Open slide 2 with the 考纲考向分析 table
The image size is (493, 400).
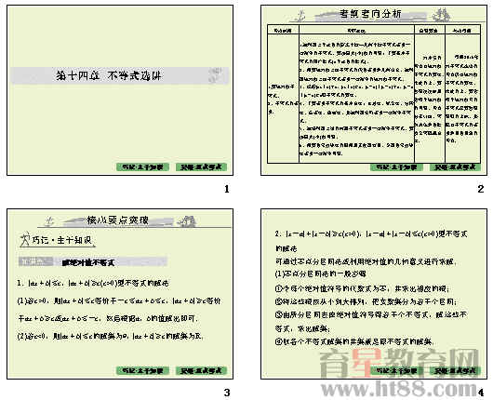click(374, 90)
